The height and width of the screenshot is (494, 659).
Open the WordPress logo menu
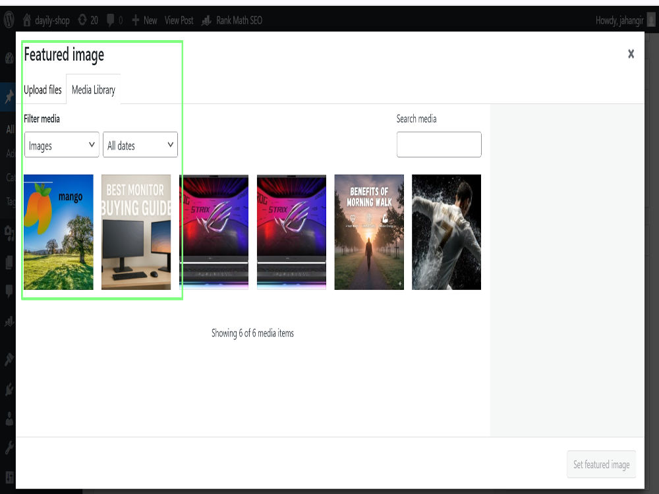pos(9,20)
